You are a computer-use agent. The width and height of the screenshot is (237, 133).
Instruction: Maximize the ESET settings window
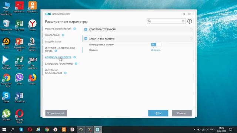tap(184, 14)
